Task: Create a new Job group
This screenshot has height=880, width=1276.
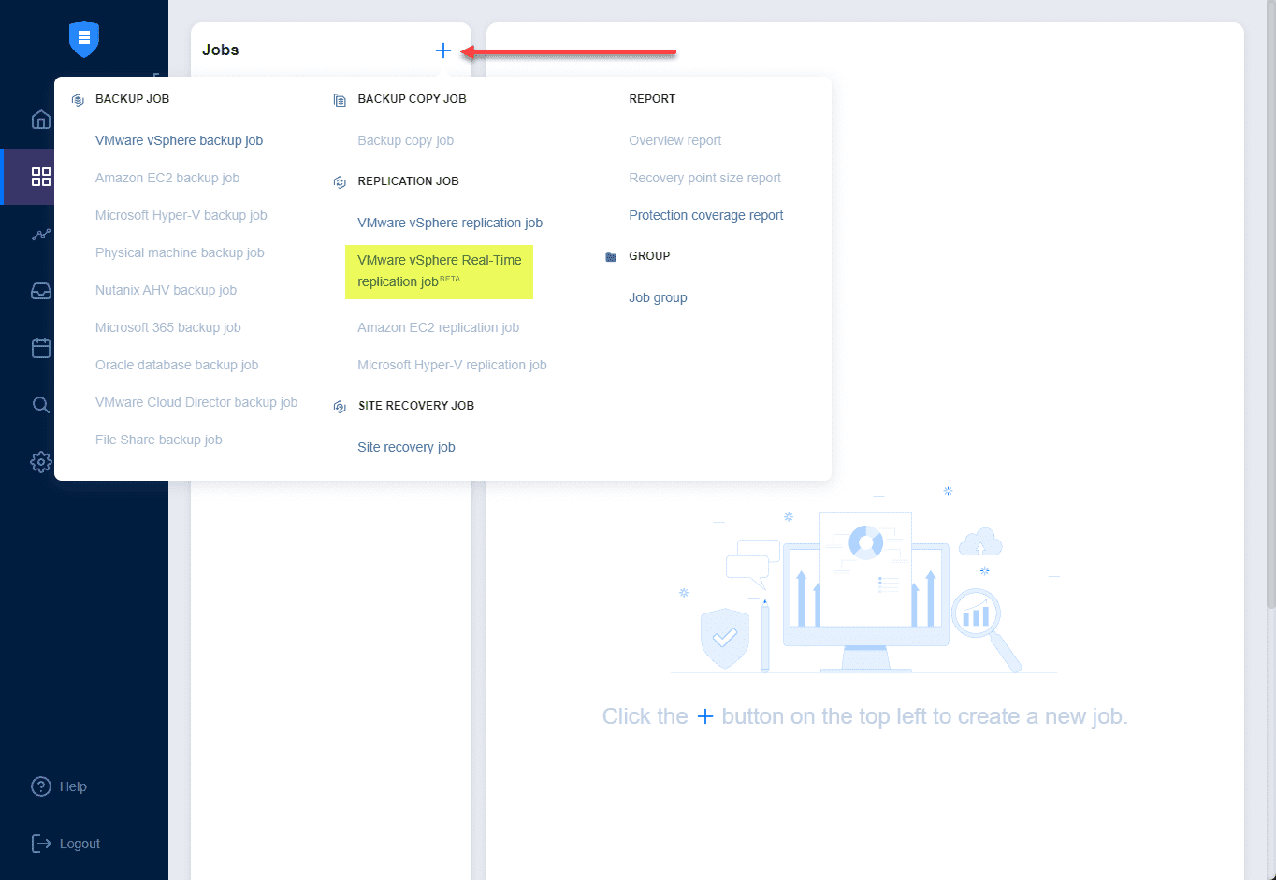Action: [658, 297]
